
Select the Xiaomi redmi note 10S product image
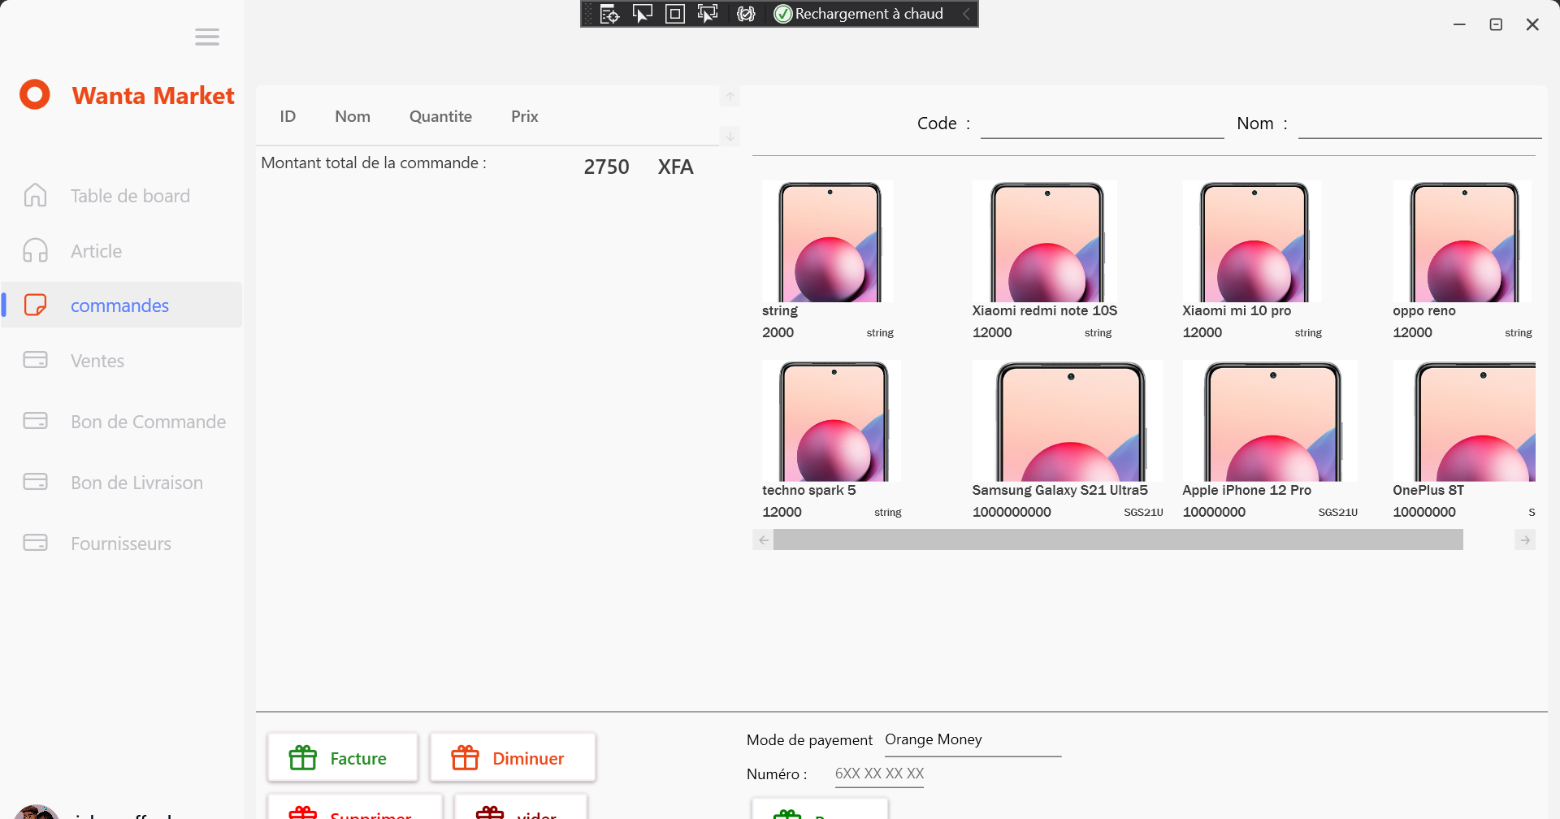tap(1045, 241)
